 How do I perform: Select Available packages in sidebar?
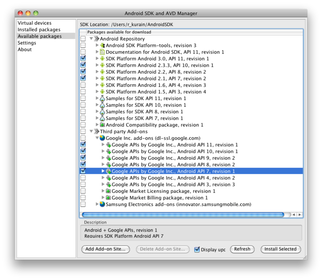pos(39,36)
